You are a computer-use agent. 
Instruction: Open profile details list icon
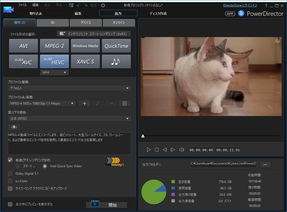coord(124,103)
